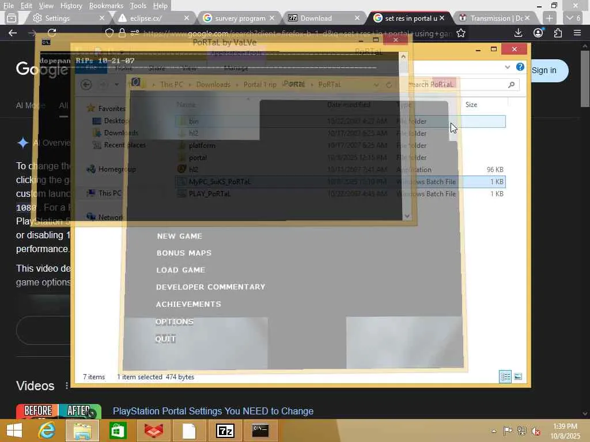
Task: Click the tracking protection shield icon
Action: coord(109,33)
